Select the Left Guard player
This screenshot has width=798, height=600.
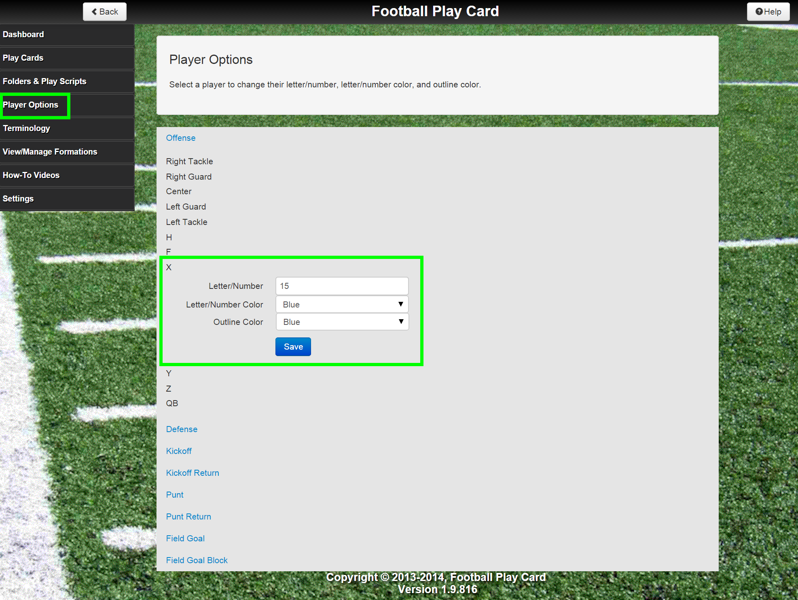[186, 207]
